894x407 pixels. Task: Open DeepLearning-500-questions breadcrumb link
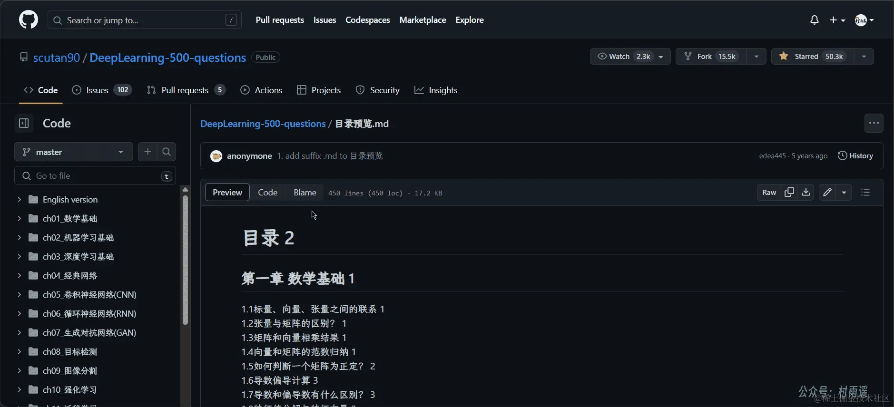click(263, 124)
